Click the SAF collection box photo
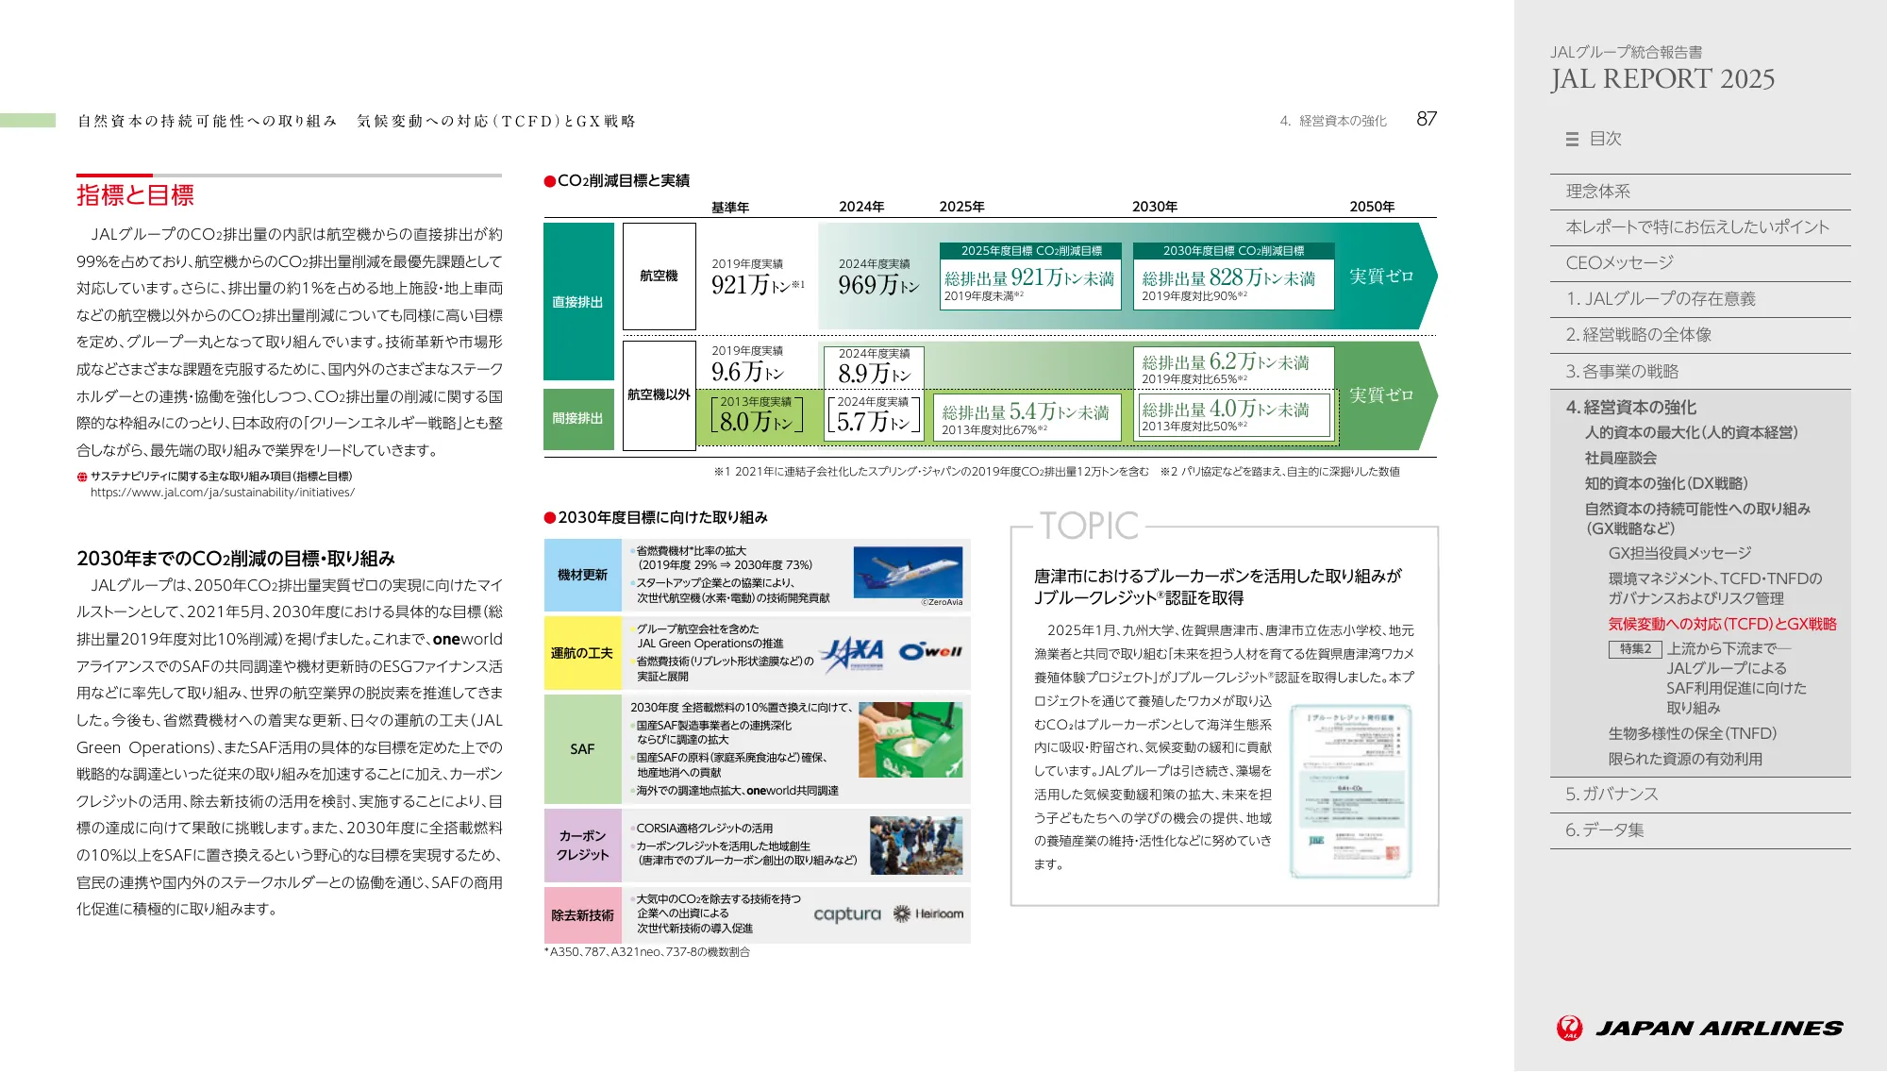Image resolution: width=1887 pixels, height=1072 pixels. click(910, 740)
